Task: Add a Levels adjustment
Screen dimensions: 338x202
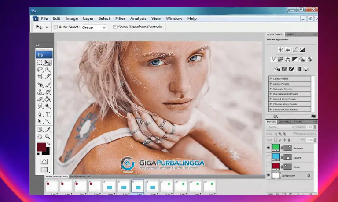Action: pos(288,50)
